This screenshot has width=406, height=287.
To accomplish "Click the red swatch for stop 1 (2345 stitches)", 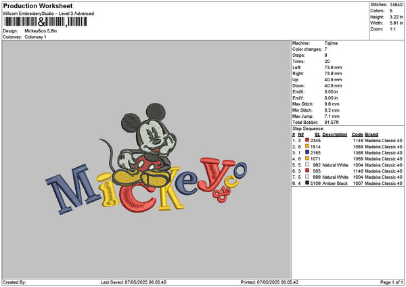I will (x=307, y=140).
